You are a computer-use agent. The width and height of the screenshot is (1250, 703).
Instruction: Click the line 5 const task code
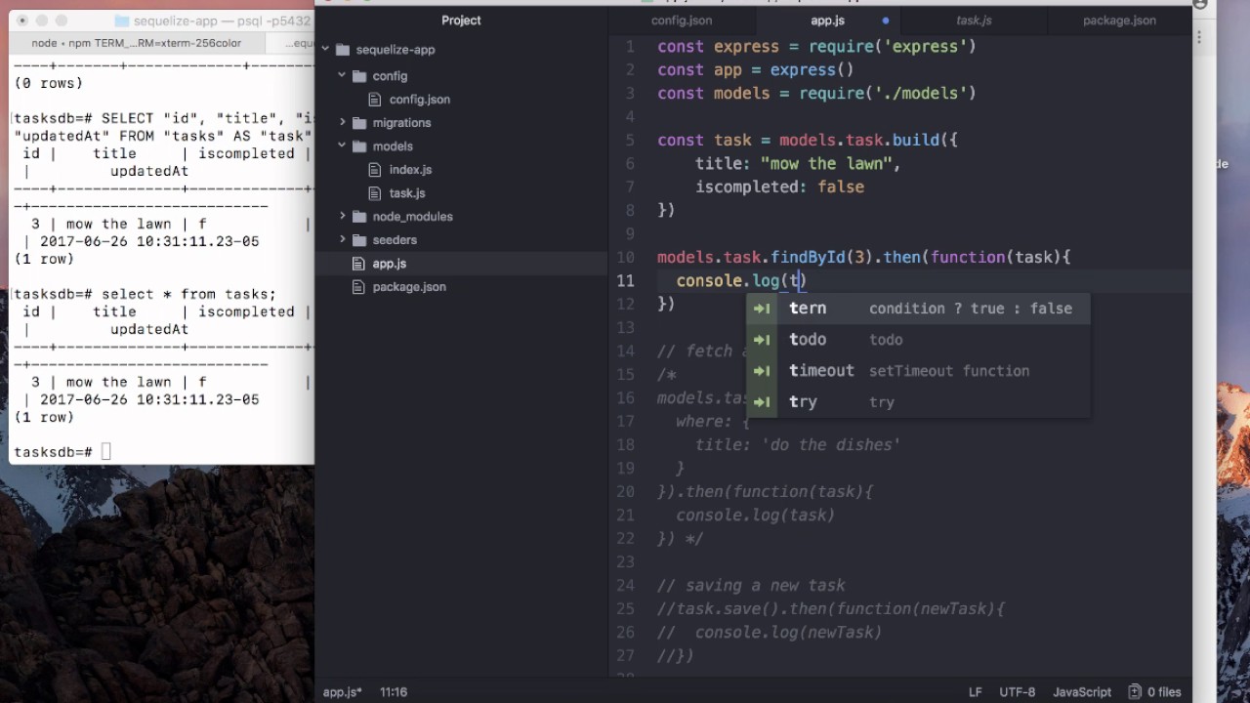[808, 141]
